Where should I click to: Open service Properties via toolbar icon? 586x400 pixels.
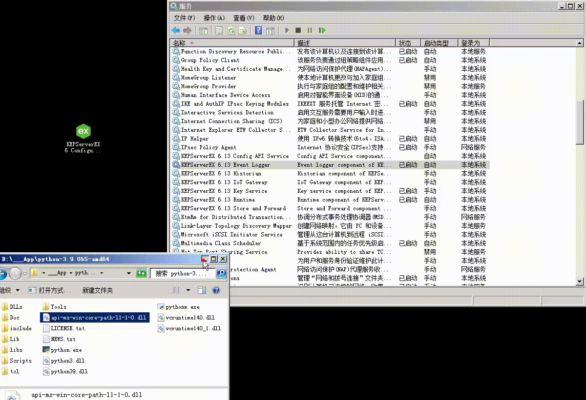click(x=219, y=30)
